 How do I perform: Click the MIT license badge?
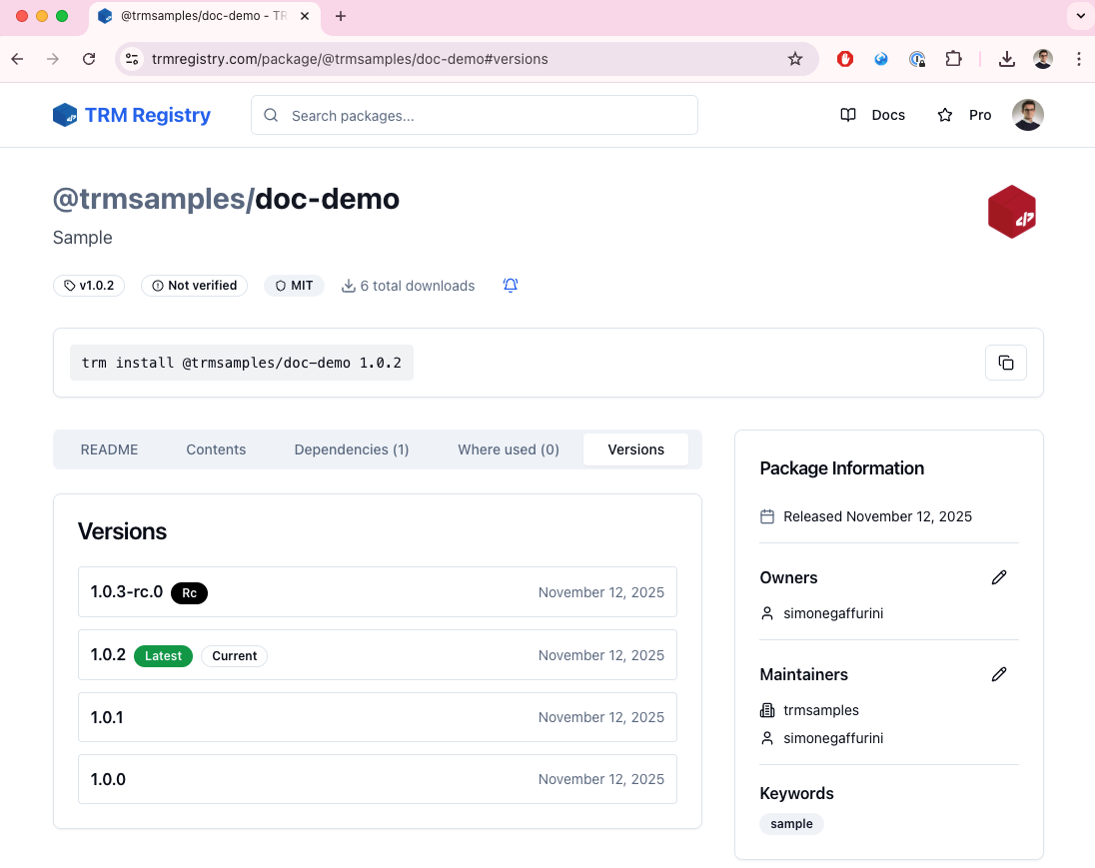[294, 286]
